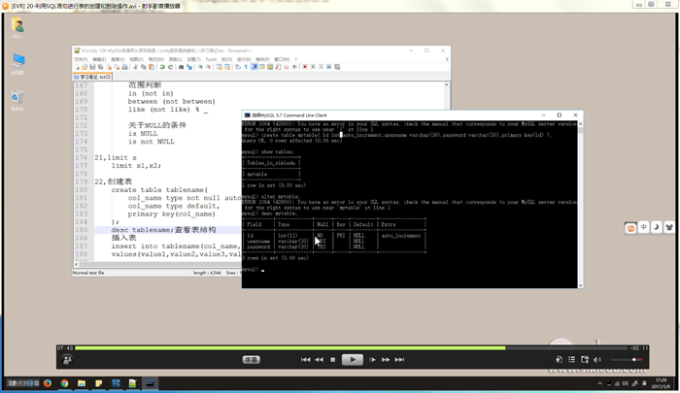Rewind the video
Image resolution: width=680 pixels, height=393 pixels.
(320, 360)
